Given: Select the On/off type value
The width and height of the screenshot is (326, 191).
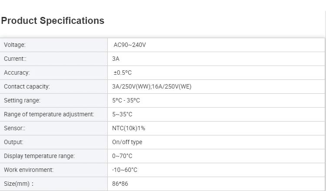Looking at the screenshot, I should (127, 142).
